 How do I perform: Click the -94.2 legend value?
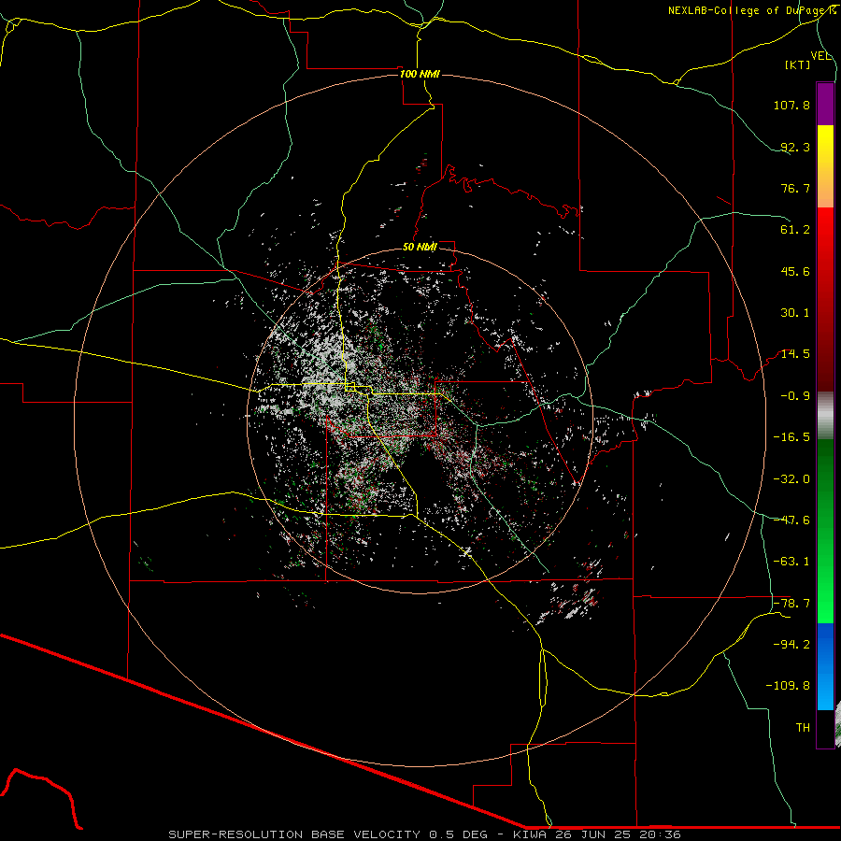tap(791, 644)
